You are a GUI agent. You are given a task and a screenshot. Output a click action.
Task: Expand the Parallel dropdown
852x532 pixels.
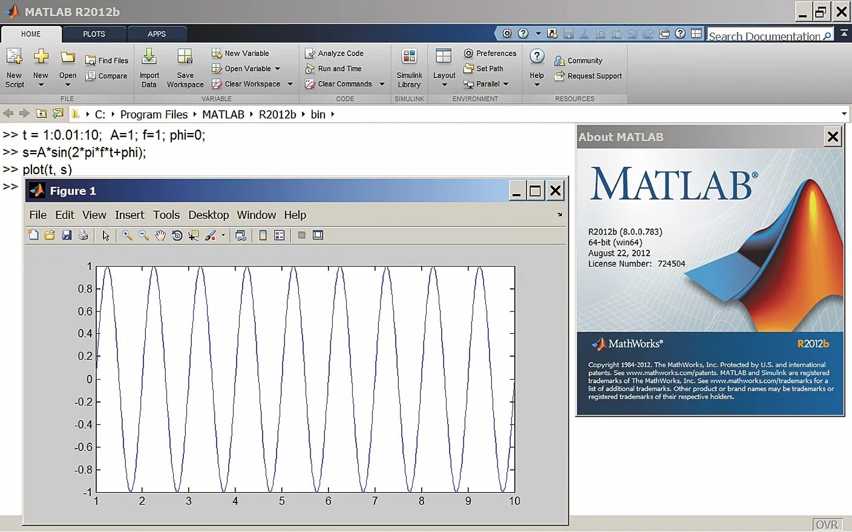(506, 84)
